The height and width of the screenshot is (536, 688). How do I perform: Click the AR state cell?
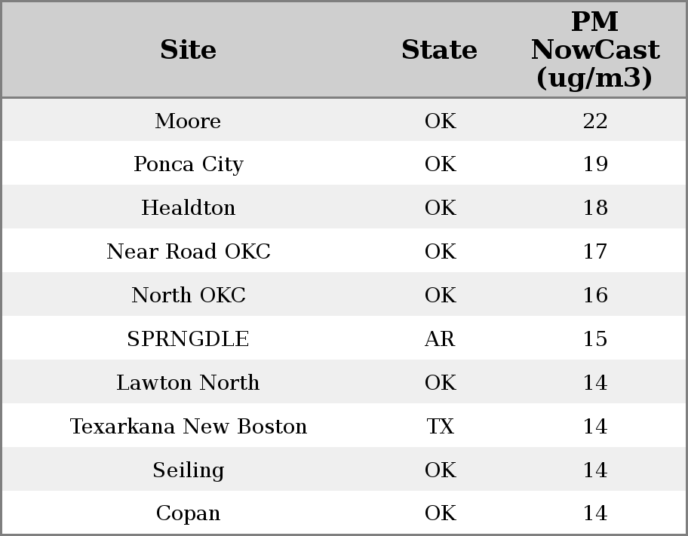(x=440, y=338)
